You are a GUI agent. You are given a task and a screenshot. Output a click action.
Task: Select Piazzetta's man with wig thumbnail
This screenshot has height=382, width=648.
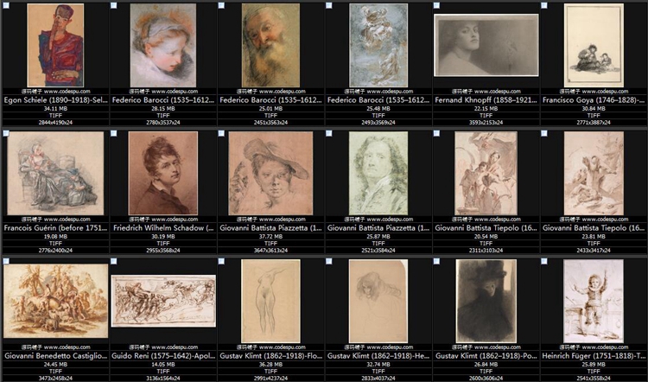point(378,173)
